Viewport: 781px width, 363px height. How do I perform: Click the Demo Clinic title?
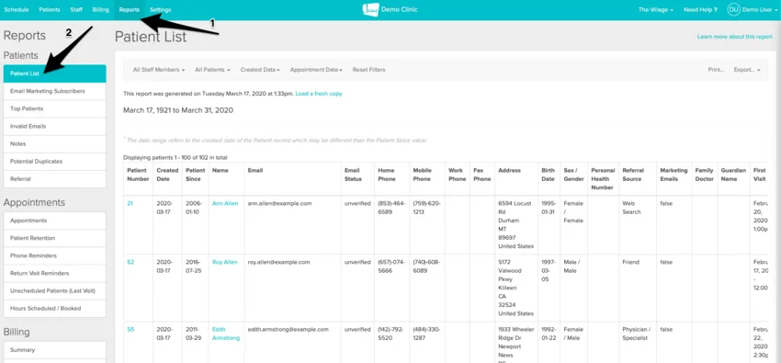[x=400, y=9]
